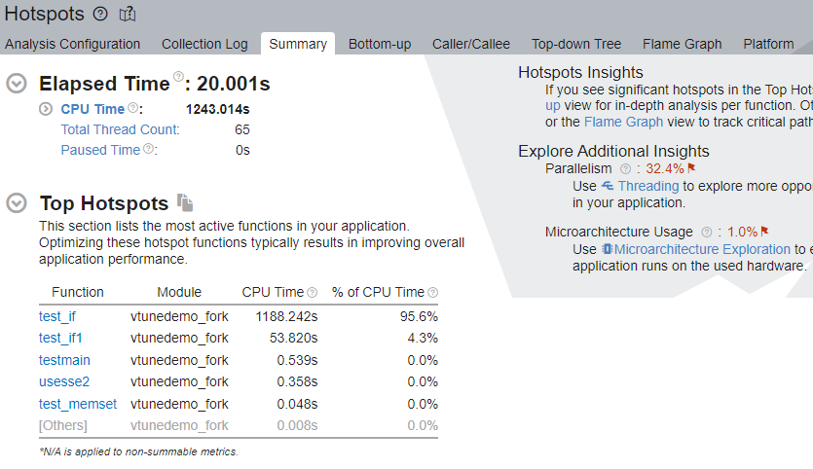
Task: Expand the CPU Time details
Action: click(x=46, y=109)
